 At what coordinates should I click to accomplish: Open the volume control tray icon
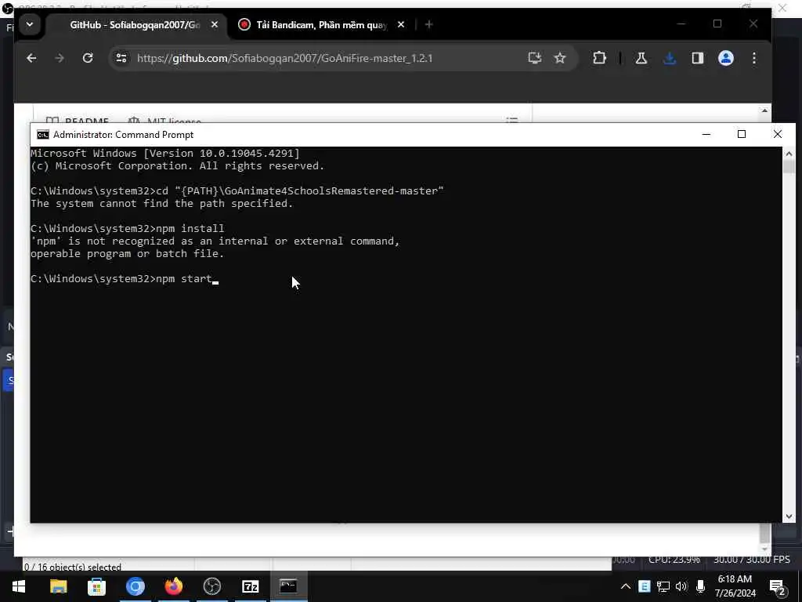point(681,586)
